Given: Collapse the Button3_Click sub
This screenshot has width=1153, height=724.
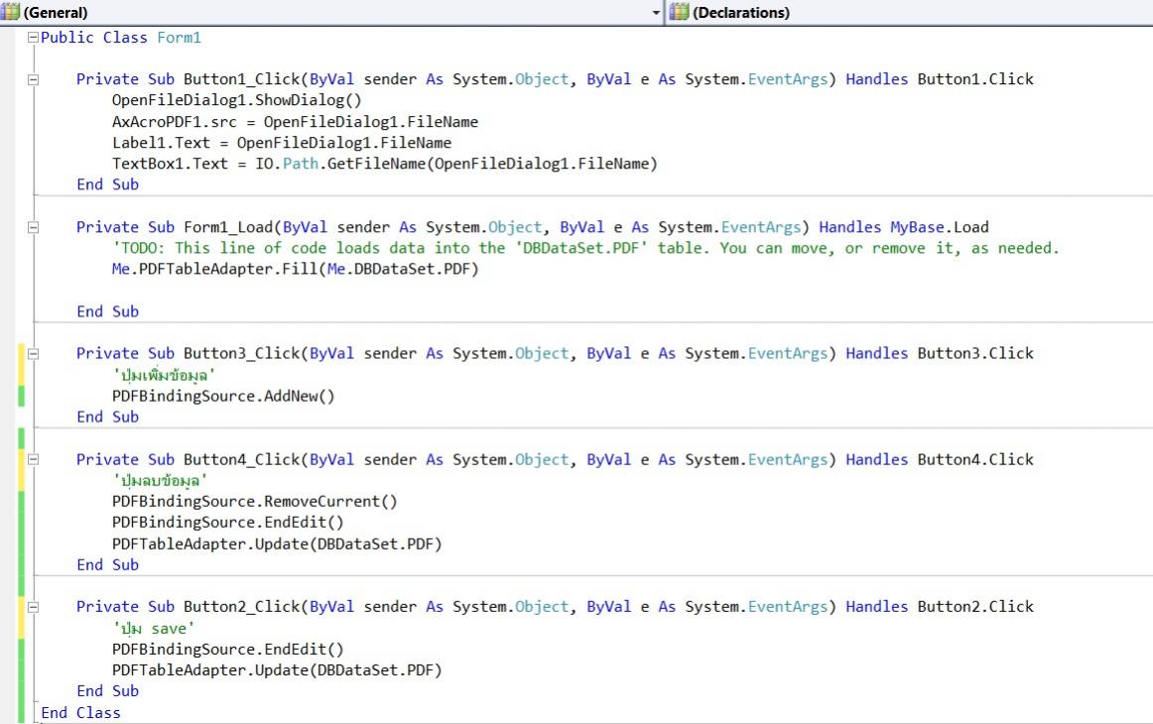Looking at the screenshot, I should tap(33, 353).
